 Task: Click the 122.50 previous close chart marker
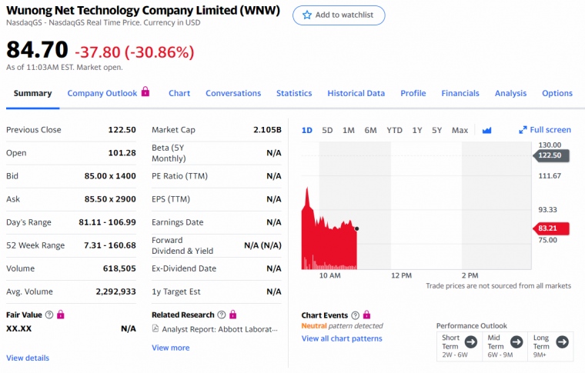pyautogui.click(x=551, y=155)
